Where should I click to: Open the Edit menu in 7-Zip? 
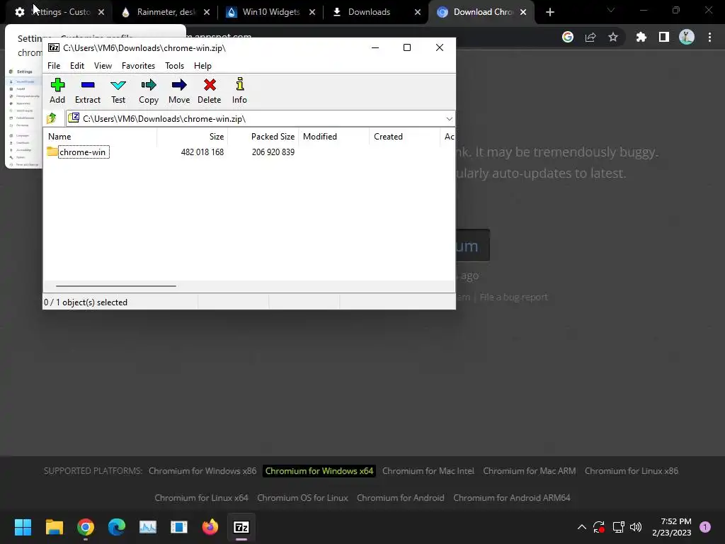pyautogui.click(x=76, y=66)
